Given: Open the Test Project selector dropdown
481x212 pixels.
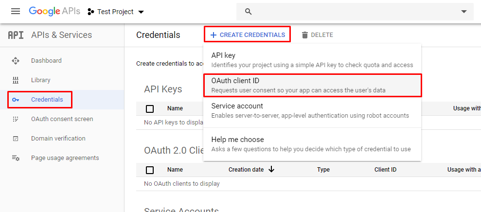Looking at the screenshot, I should [115, 12].
